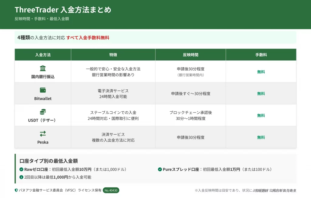This screenshot has width=311, height=198.
Task: Click 無料 in the Bitwallet row
Action: [261, 94]
